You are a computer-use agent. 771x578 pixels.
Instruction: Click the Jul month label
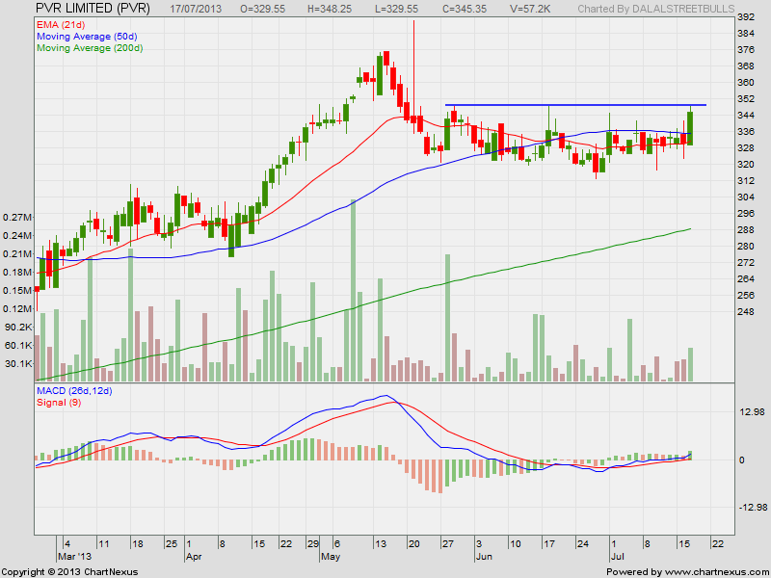pos(617,557)
